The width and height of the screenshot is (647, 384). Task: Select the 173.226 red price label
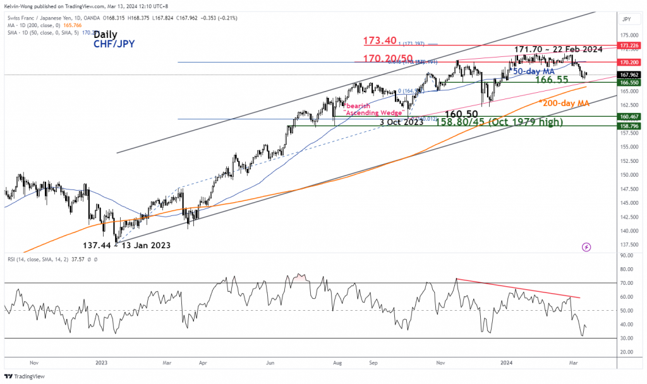coord(629,45)
